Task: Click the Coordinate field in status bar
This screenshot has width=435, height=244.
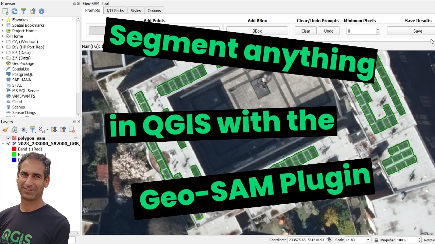Action: pos(306,240)
